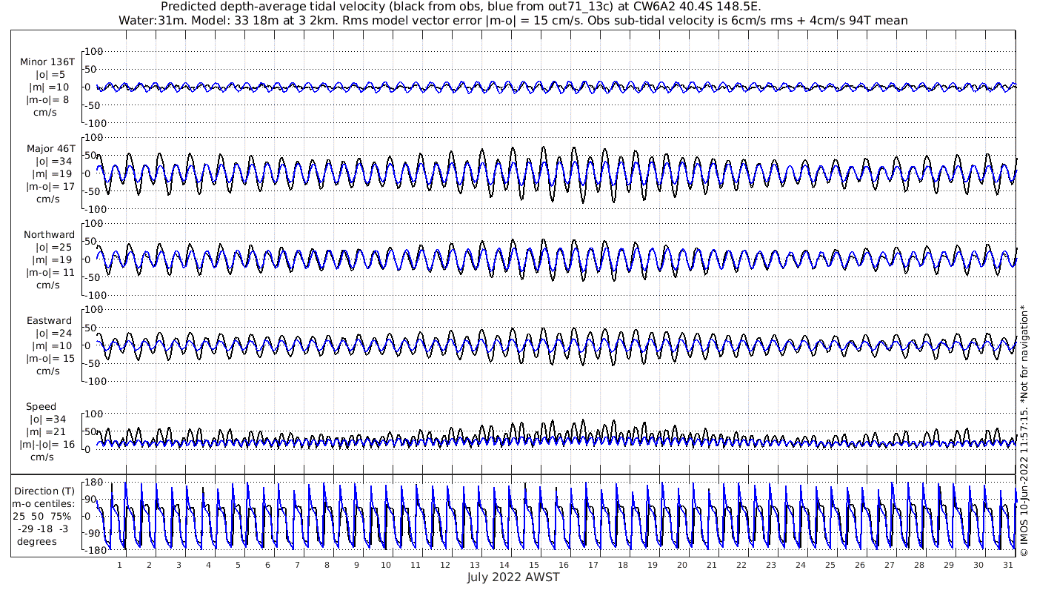Screen dimensions: 1037x593
Task: Click the 'July 2022 AWST' x-axis label
Action: coord(513,577)
